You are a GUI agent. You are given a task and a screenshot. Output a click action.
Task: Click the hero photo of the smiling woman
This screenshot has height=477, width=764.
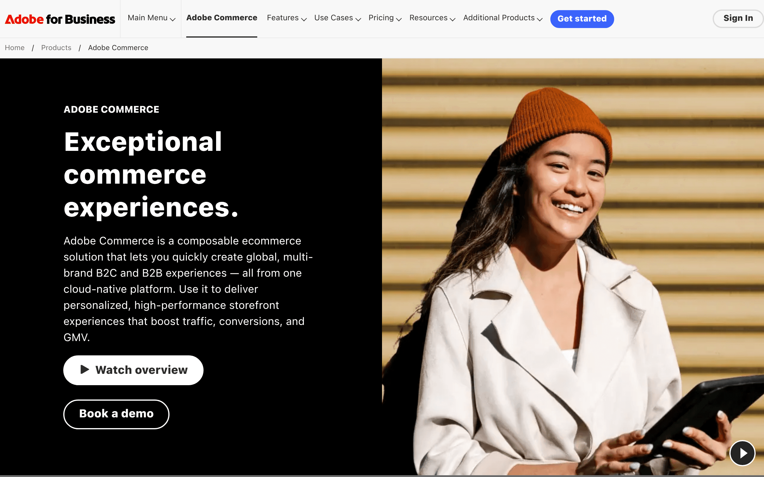[573, 267]
